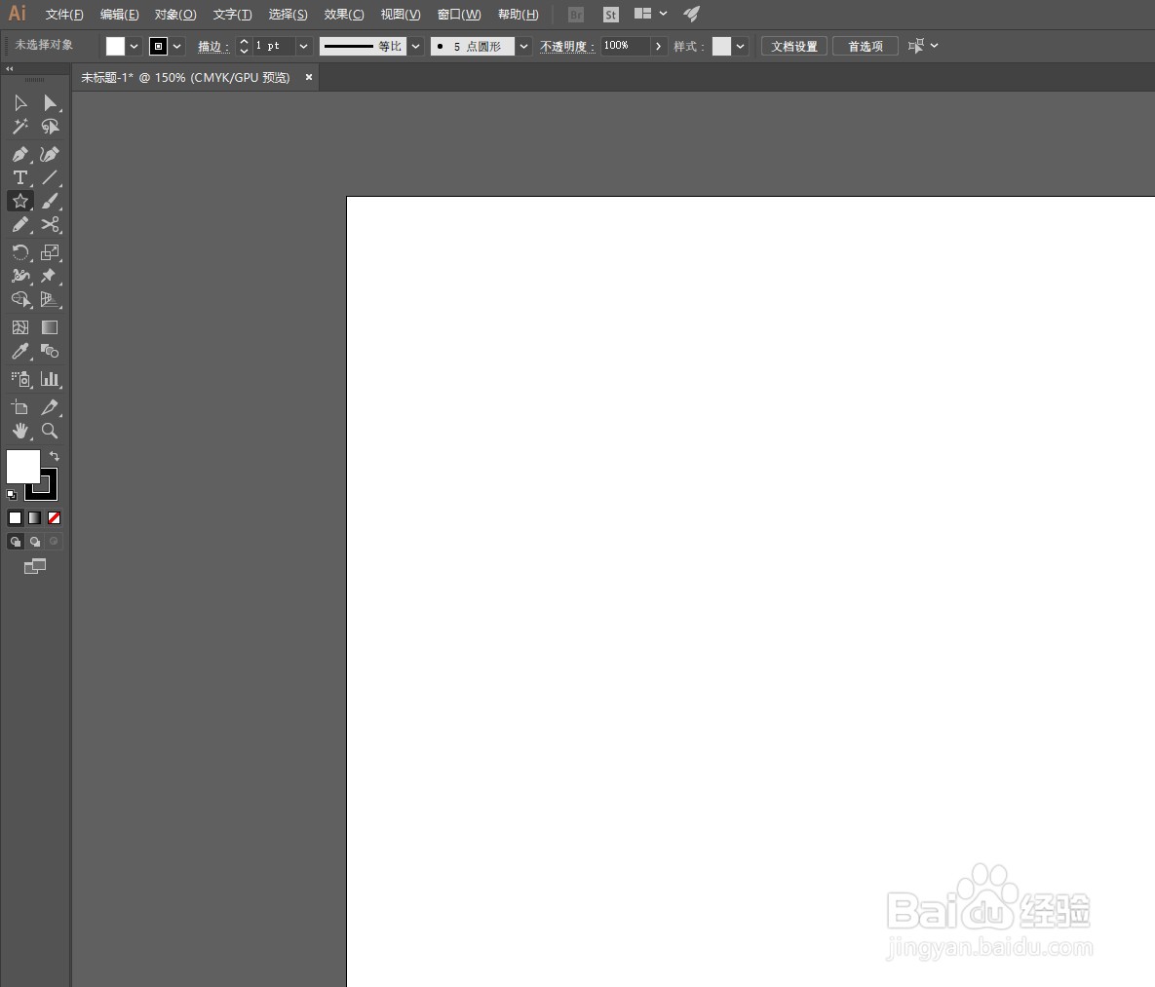Open stroke weight 1 pt dropdown

point(303,47)
